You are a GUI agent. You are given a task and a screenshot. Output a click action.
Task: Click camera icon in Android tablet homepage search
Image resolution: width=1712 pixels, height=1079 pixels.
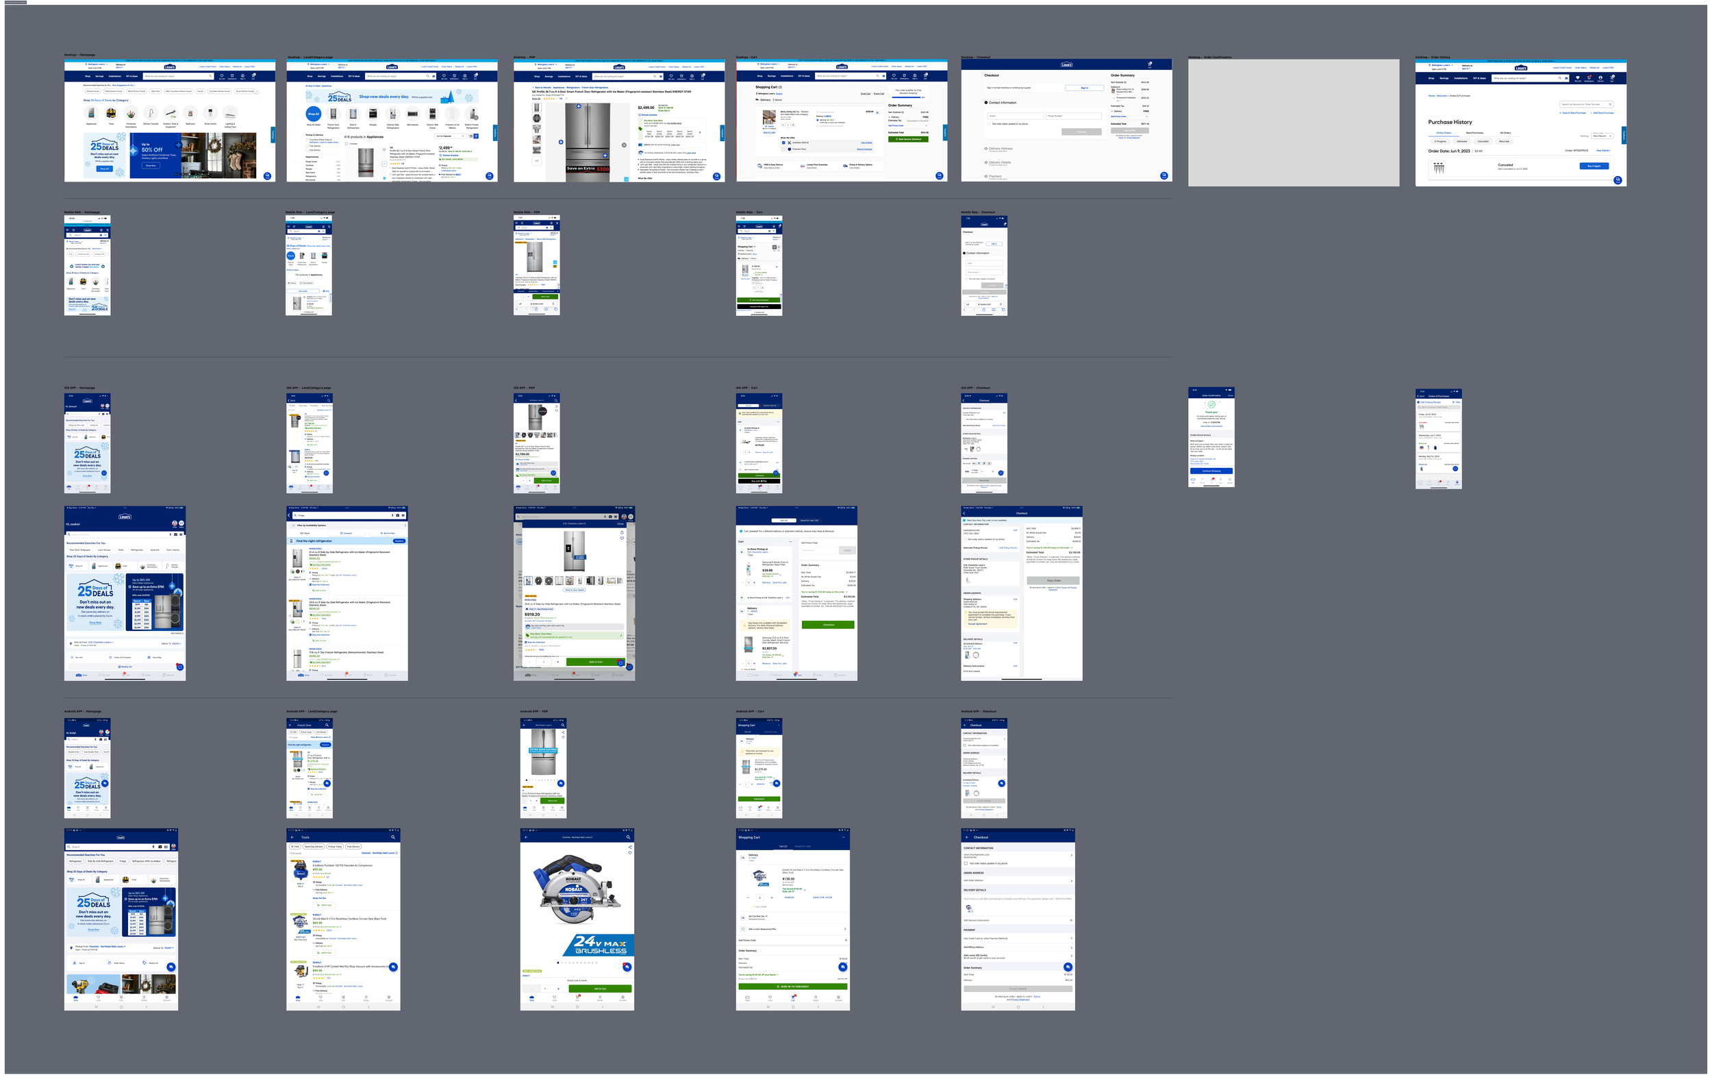click(160, 847)
